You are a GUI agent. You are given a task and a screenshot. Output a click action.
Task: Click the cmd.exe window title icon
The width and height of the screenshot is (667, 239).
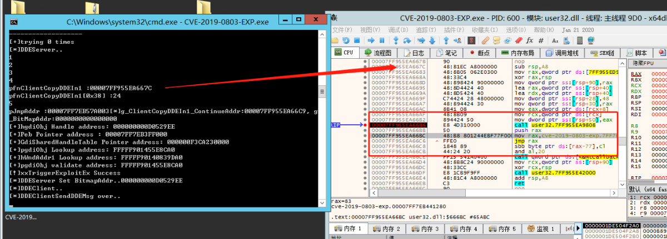[x=13, y=22]
